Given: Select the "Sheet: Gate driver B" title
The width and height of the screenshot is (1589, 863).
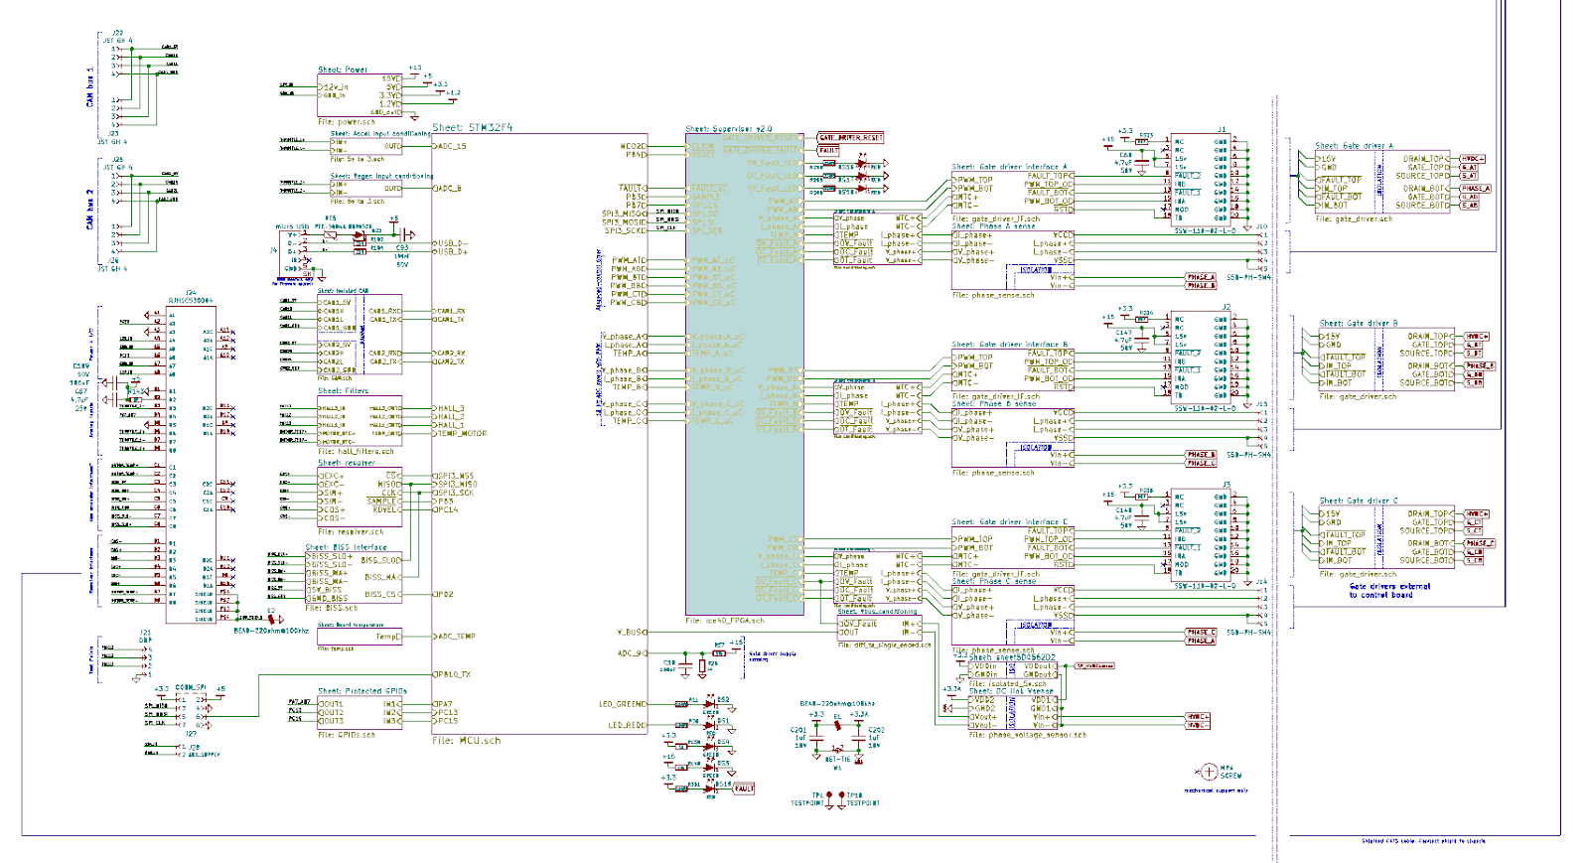Looking at the screenshot, I should [1359, 324].
